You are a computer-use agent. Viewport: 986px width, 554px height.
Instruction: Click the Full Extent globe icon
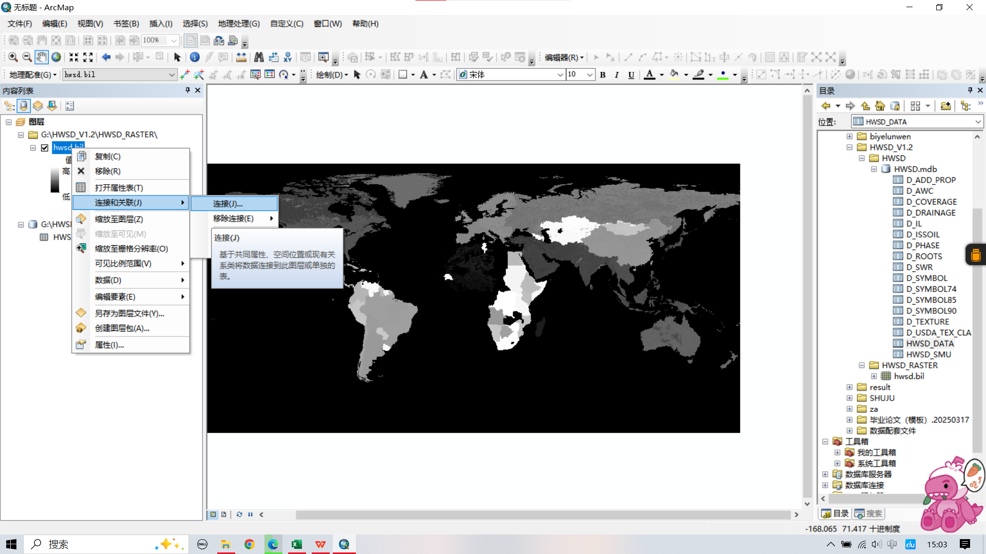(56, 57)
